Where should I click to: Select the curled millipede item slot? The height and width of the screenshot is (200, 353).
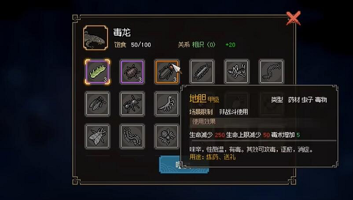pyautogui.click(x=132, y=136)
